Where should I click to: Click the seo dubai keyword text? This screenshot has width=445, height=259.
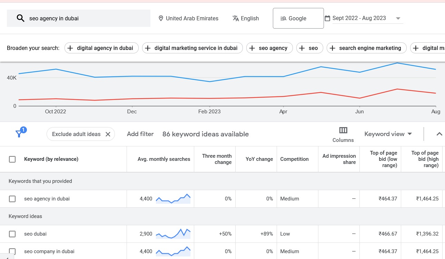coord(35,234)
